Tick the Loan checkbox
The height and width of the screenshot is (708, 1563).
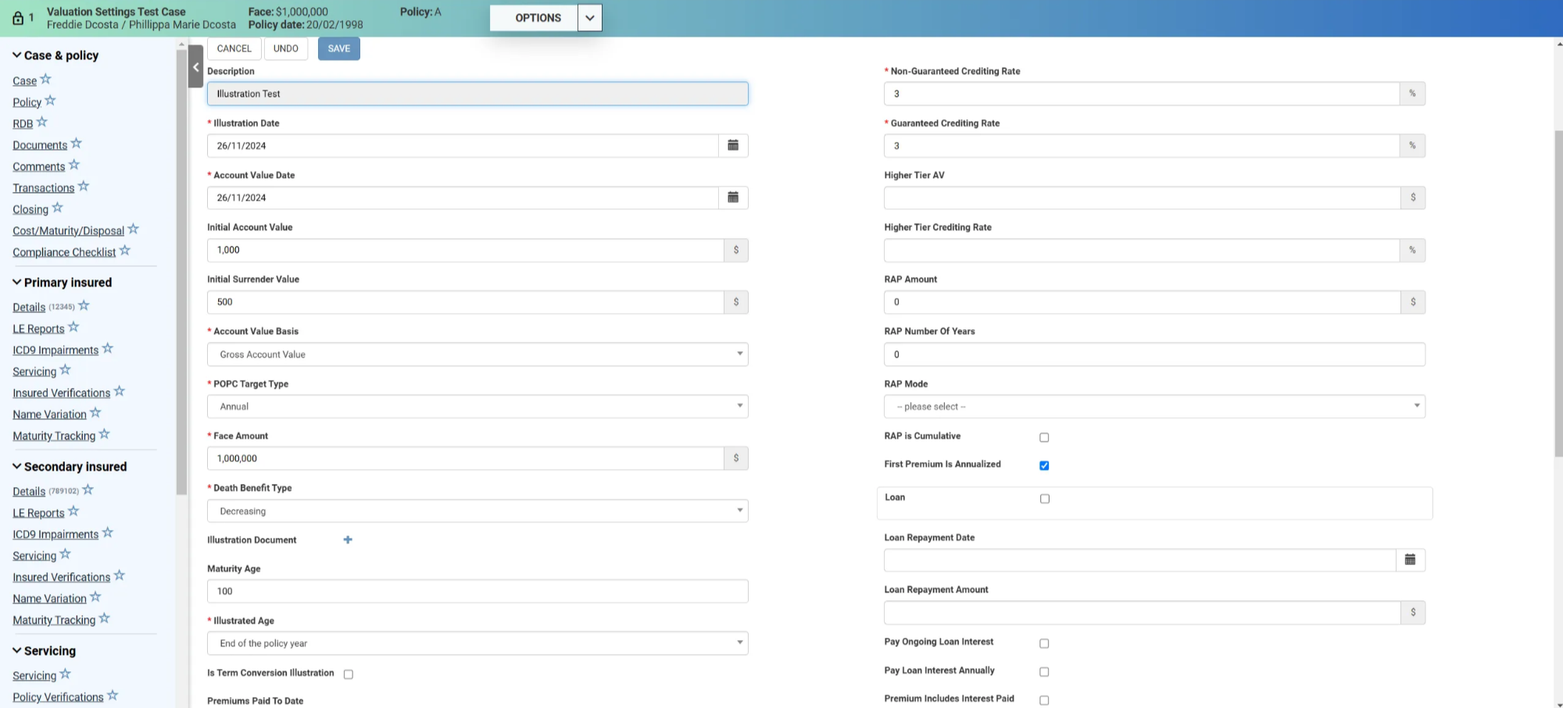(1045, 499)
